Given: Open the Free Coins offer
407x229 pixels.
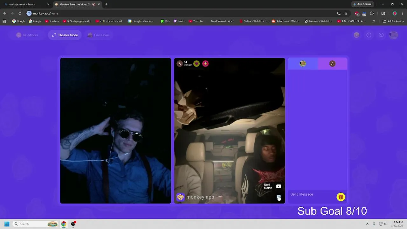Looking at the screenshot, I should (x=99, y=35).
